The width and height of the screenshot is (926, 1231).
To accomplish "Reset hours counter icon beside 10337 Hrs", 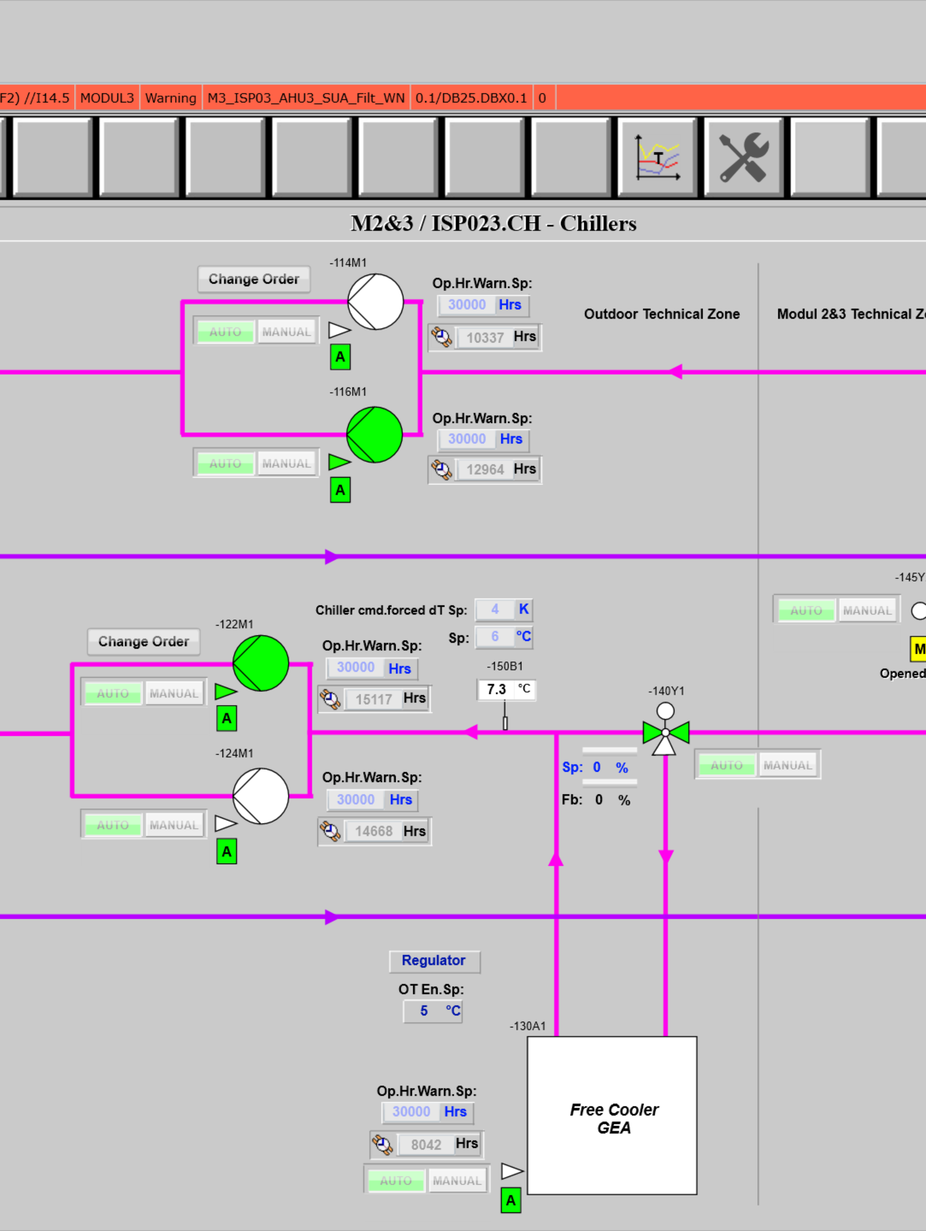I will 442,337.
